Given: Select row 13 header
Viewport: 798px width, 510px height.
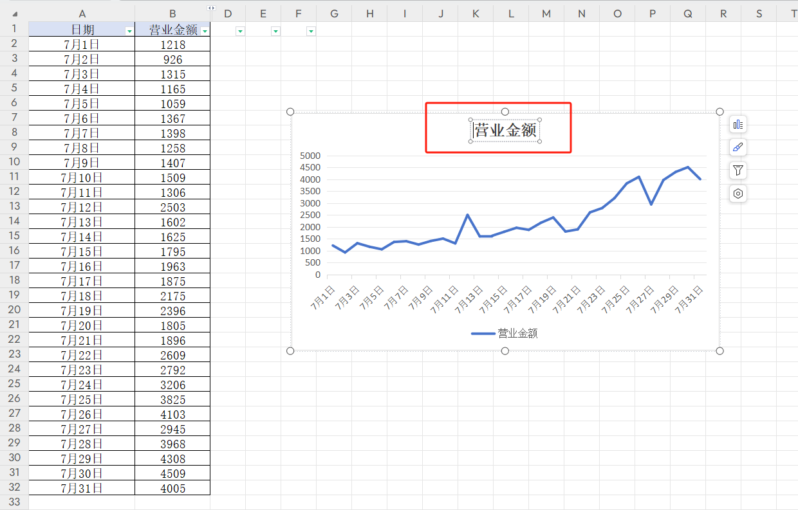Looking at the screenshot, I should tap(14, 206).
